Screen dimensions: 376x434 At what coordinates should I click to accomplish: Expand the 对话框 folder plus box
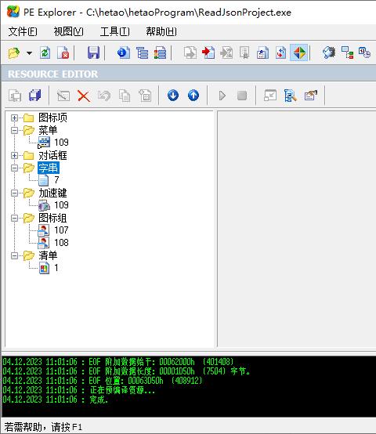(x=14, y=156)
